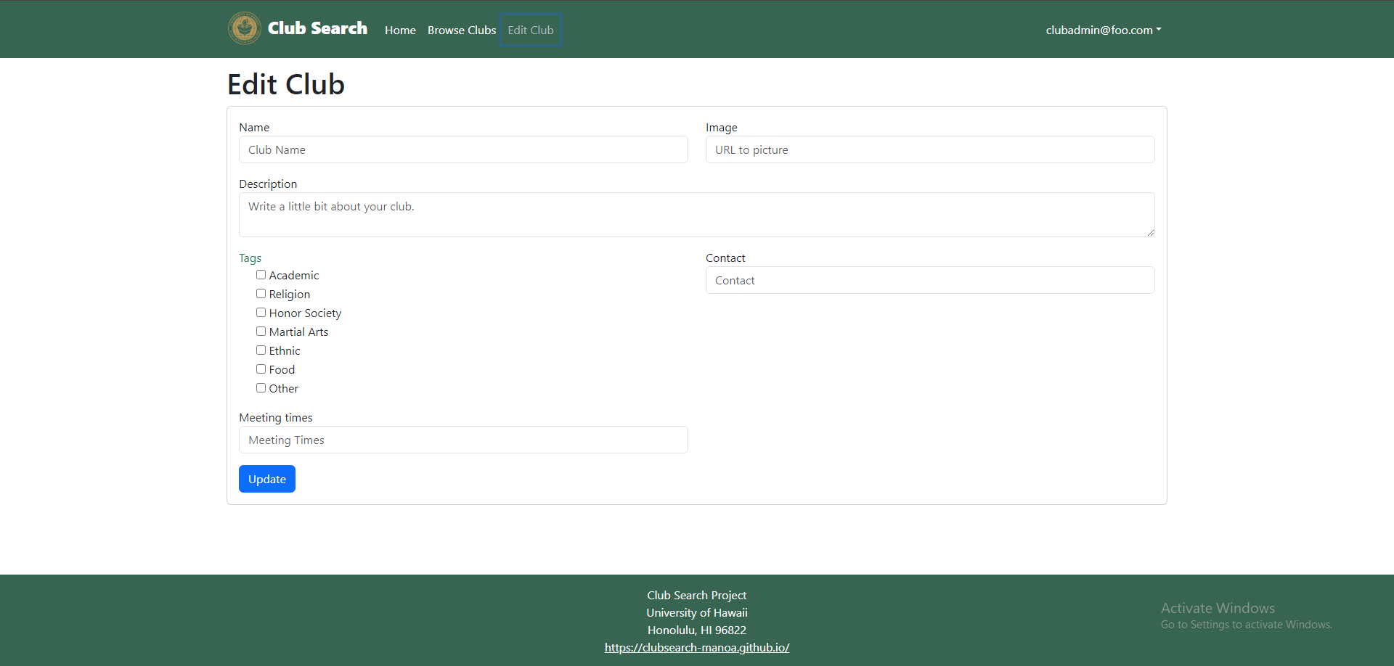This screenshot has height=666, width=1394.
Task: Open the clubsearch-manoa.github.io footer link
Action: [697, 647]
